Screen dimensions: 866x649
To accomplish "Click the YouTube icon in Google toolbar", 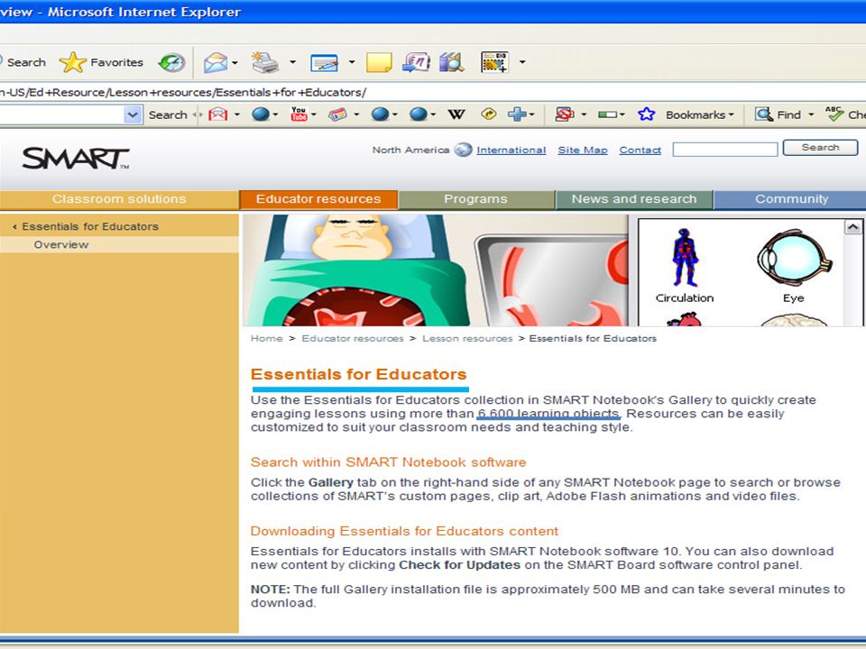I will (x=299, y=114).
